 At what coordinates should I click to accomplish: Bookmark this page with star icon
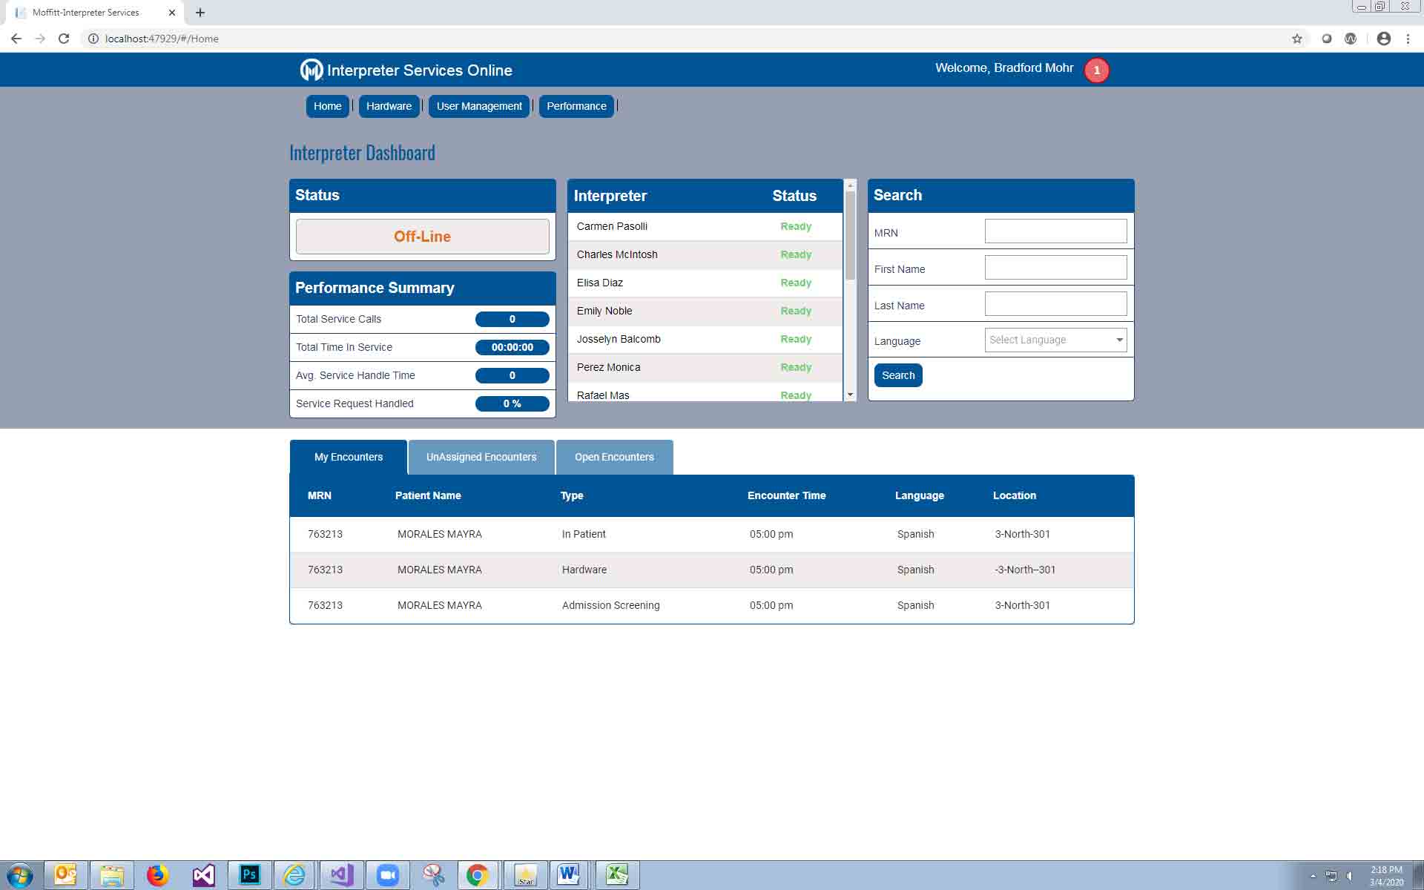click(x=1296, y=39)
